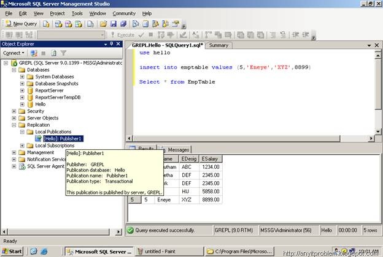Click the Cancel Executing Query stop icon
This screenshot has width=383, height=257.
(x=151, y=35)
